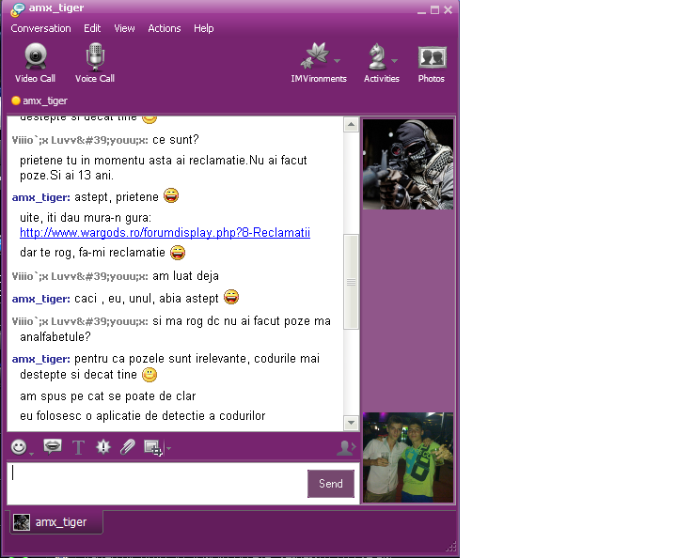
Task: Click the message "ce sunt?"
Action: point(176,140)
